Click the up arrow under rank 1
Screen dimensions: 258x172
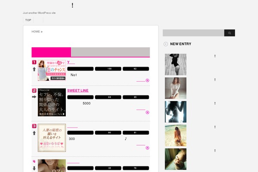(x=34, y=69)
